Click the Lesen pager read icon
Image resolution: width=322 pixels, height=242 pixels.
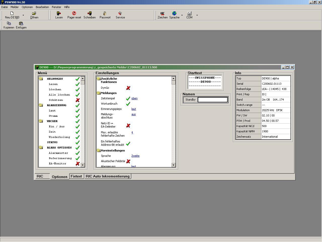click(59, 13)
